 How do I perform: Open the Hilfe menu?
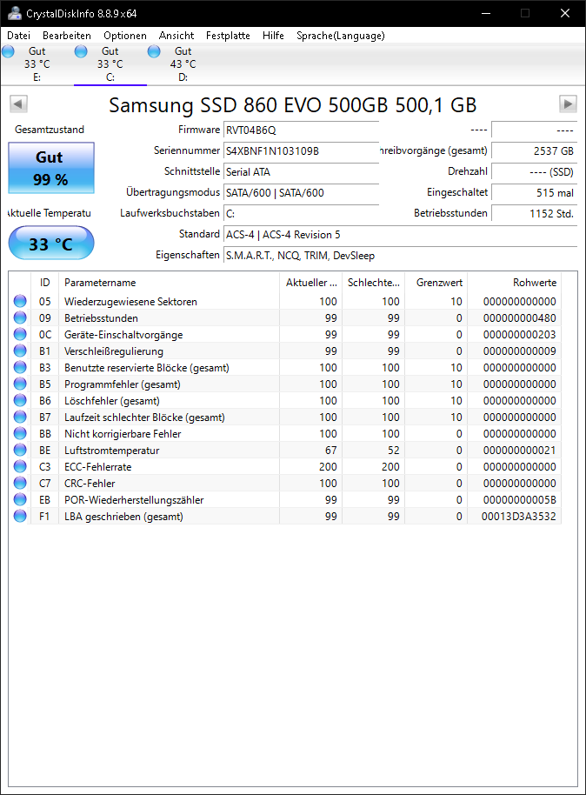coord(273,36)
